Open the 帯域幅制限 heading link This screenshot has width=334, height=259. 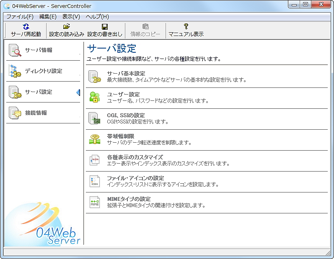coord(121,136)
